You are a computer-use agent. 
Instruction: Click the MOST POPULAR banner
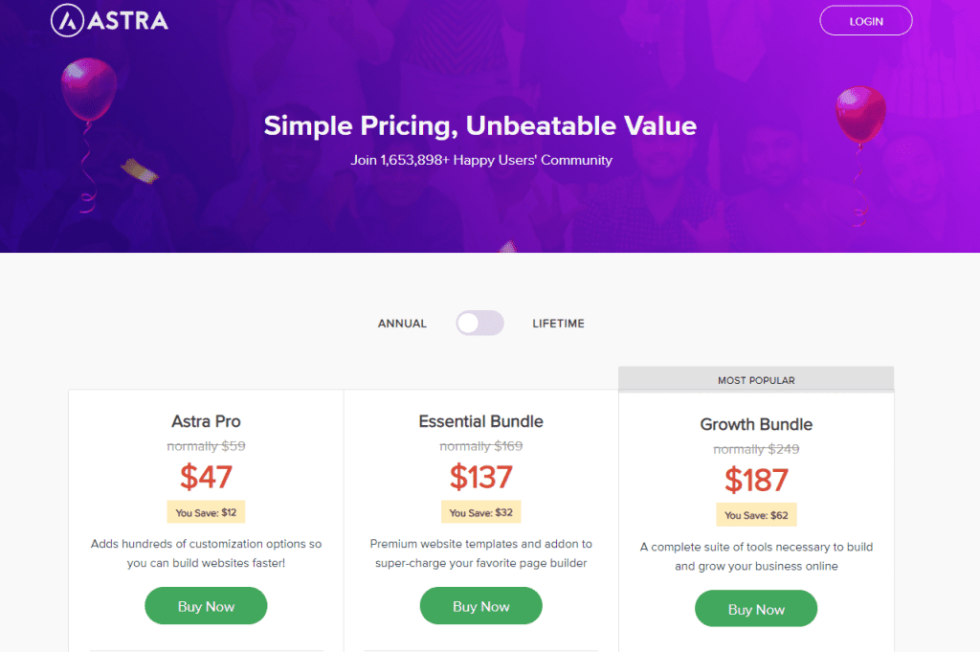tap(756, 380)
